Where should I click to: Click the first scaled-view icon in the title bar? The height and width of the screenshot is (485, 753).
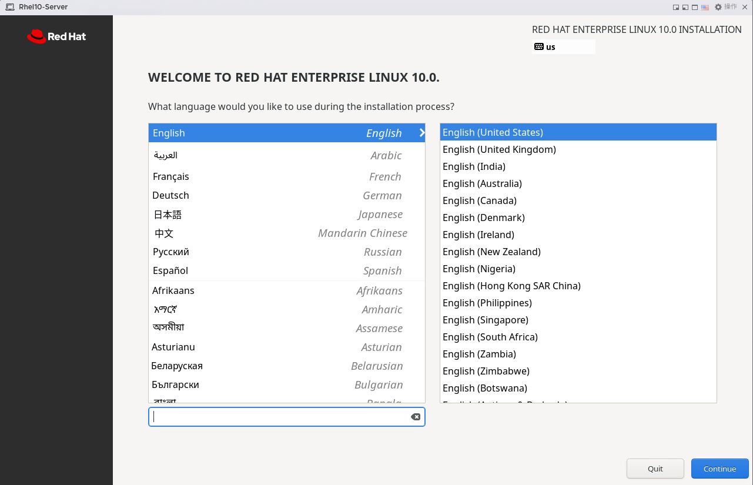point(676,7)
